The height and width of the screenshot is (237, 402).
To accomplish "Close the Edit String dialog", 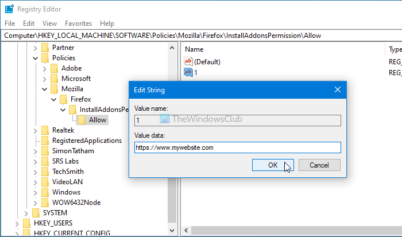I will click(338, 90).
